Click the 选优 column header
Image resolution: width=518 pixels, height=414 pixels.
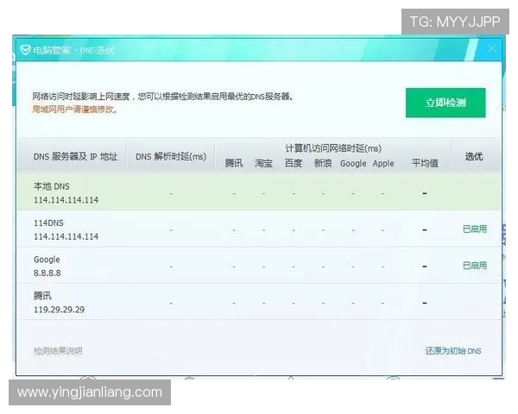point(474,156)
